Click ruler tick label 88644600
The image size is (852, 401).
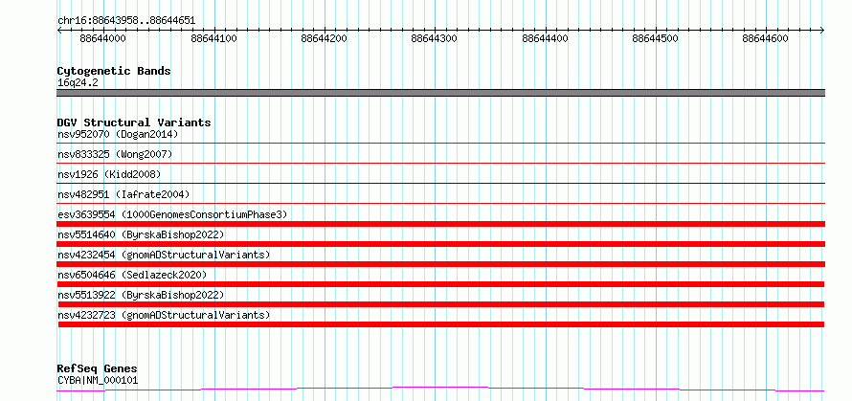tap(765, 38)
